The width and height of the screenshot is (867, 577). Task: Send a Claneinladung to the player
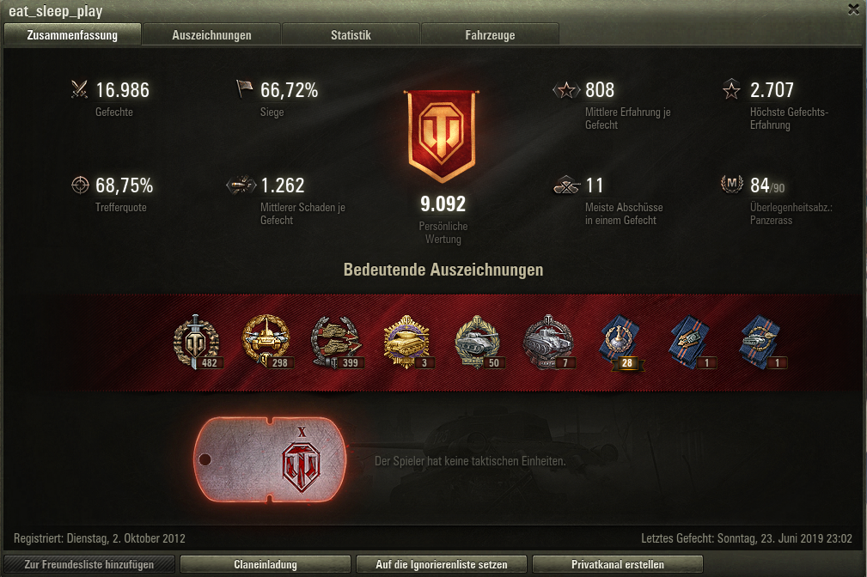[x=266, y=564]
